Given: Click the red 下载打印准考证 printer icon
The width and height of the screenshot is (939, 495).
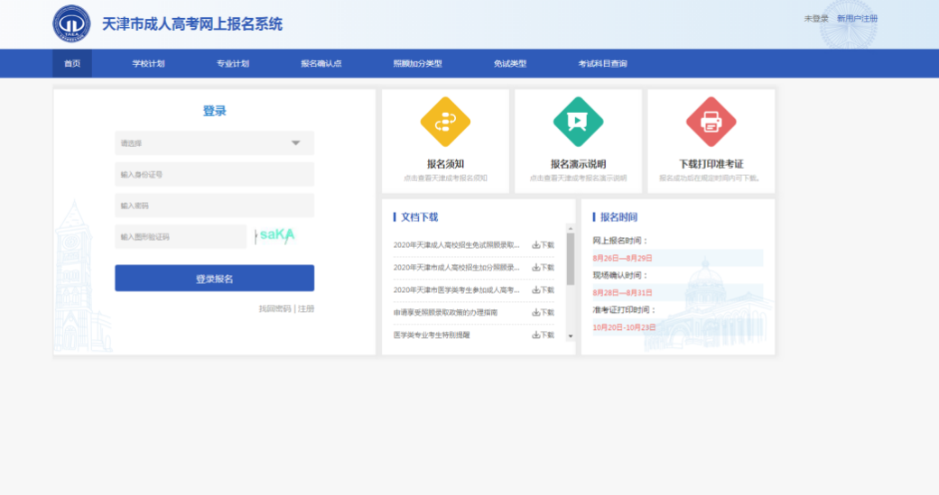Looking at the screenshot, I should (711, 122).
